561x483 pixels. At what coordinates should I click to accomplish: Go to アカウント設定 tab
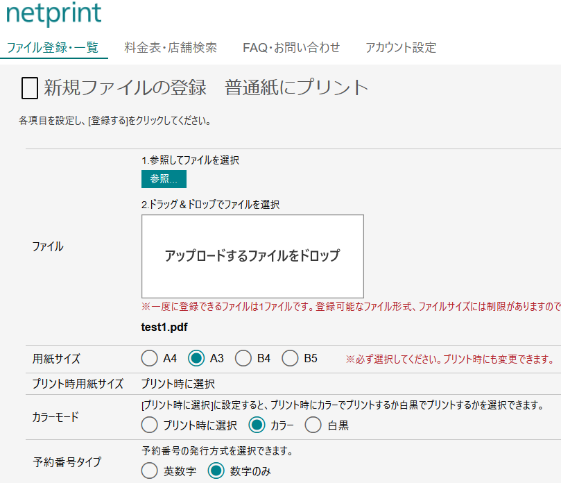(x=401, y=47)
